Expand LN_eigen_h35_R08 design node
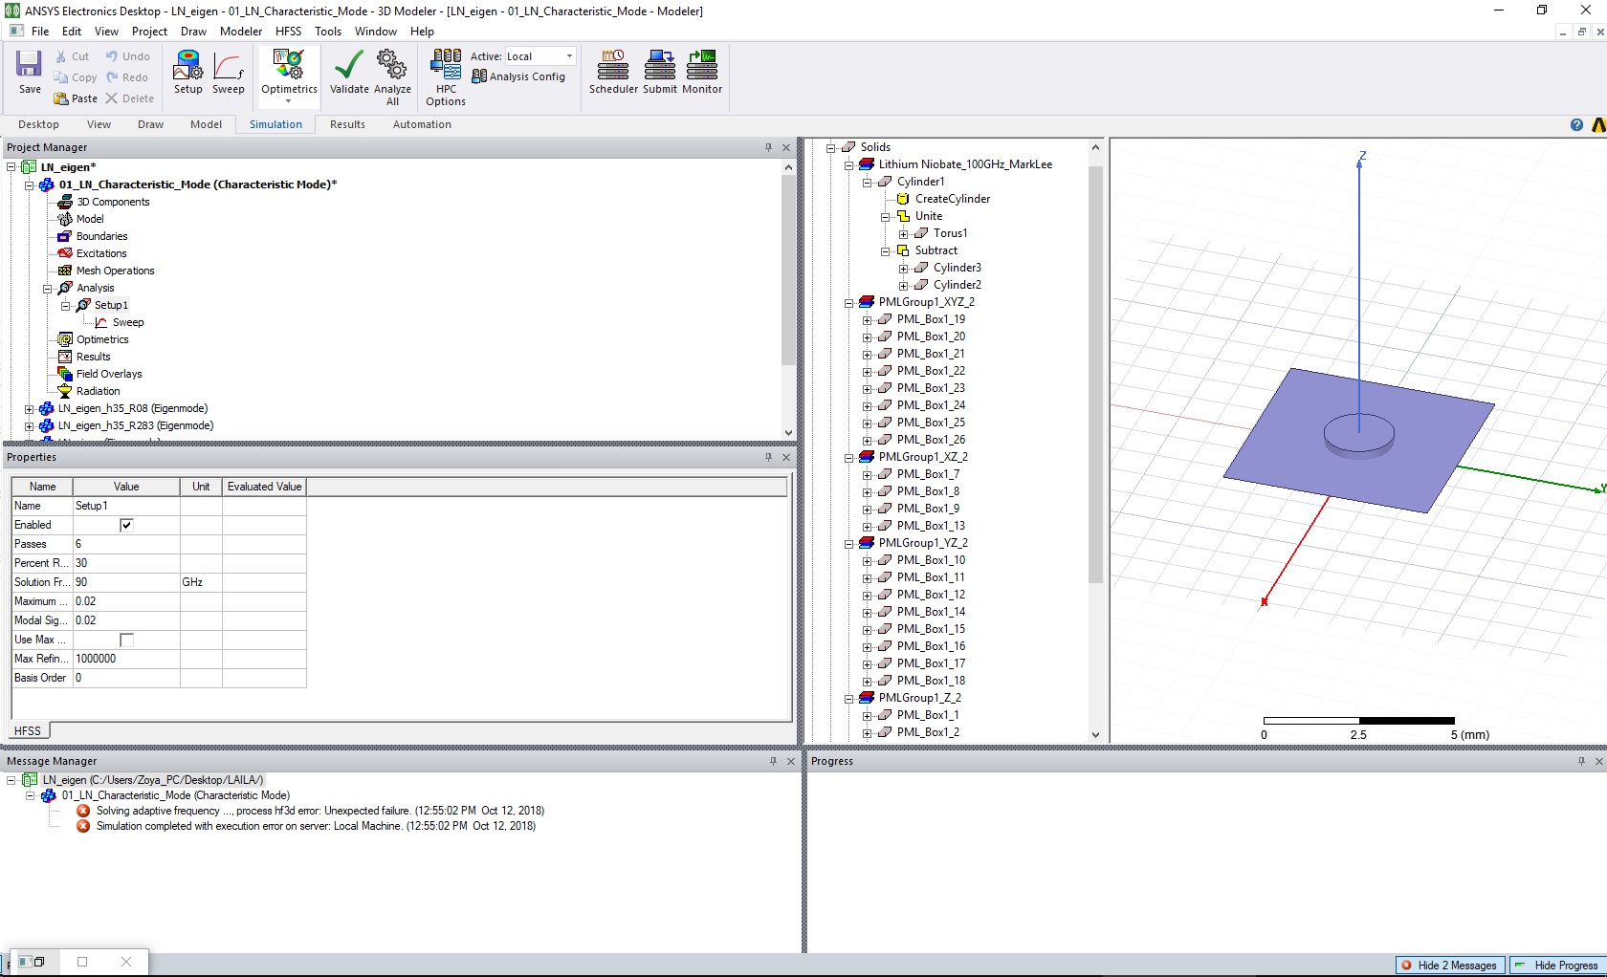The height and width of the screenshot is (977, 1607). 29,408
